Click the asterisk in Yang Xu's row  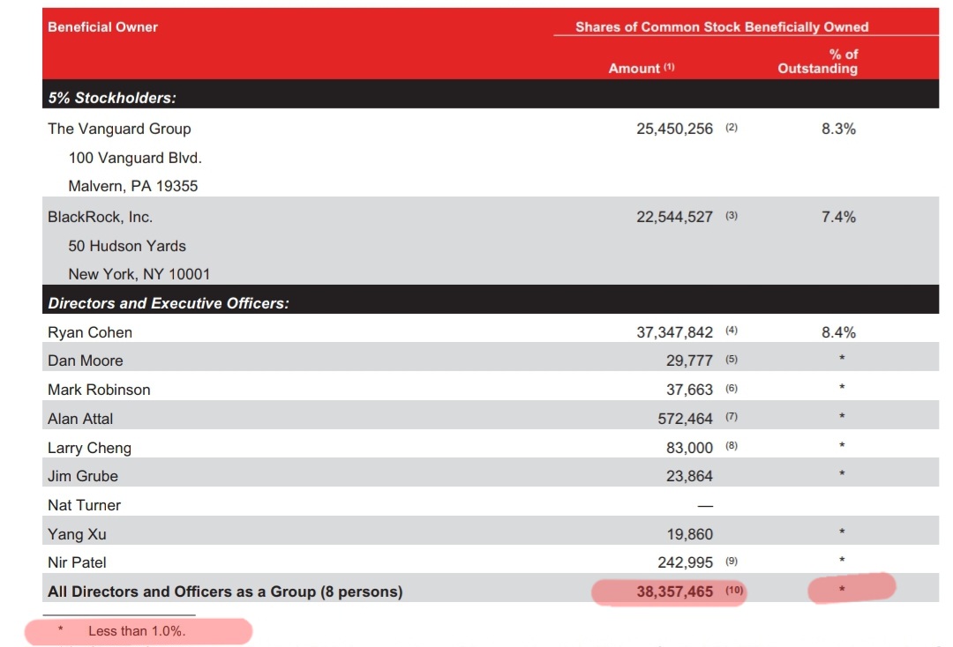(x=842, y=532)
